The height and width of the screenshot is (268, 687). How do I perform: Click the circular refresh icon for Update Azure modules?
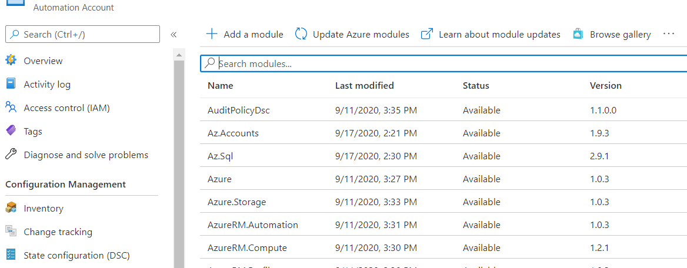pos(301,34)
